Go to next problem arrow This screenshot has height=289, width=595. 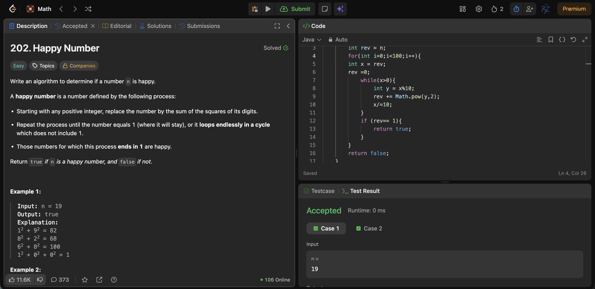[75, 9]
